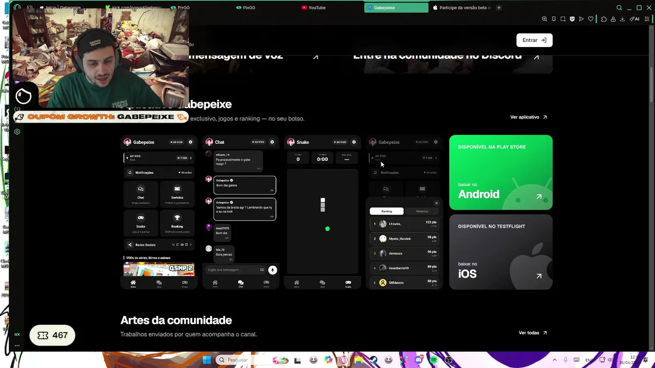Select k1zarns_ ranking row
The width and height of the screenshot is (655, 368).
coord(404,224)
